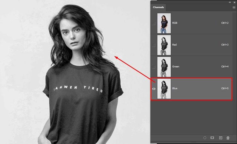
Task: Select the Red channel by name
Action: [175, 45]
